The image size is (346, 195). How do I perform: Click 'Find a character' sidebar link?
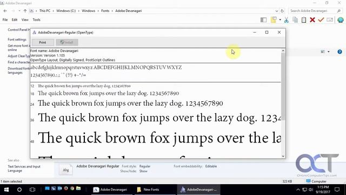(19, 62)
